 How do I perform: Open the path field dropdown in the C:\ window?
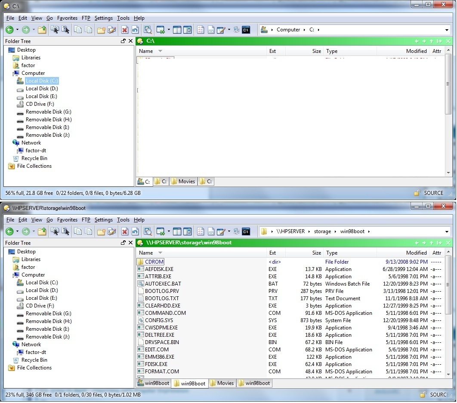pyautogui.click(x=447, y=30)
